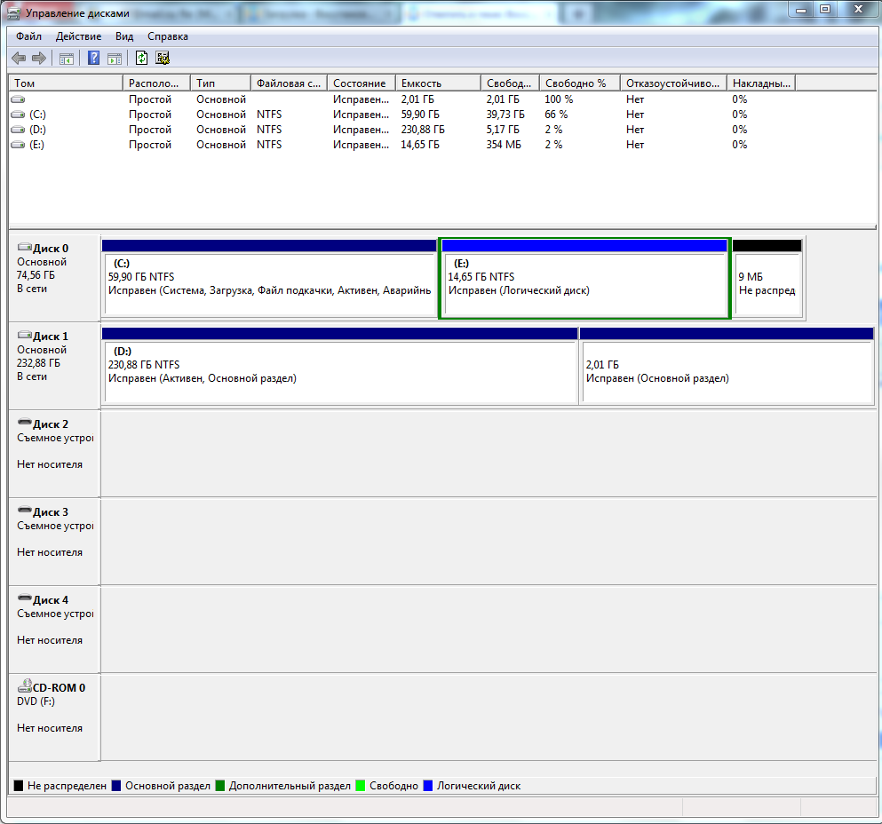Click the Диск 1 disk icon
The image size is (882, 824).
pos(24,335)
